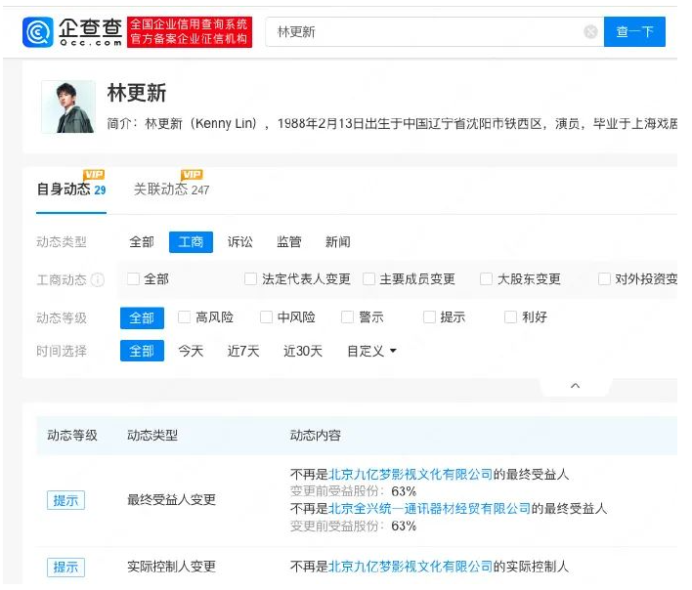Viewport: 692px width, 590px height.
Task: Click VIP badge above 自身动态 tab
Action: (x=95, y=175)
